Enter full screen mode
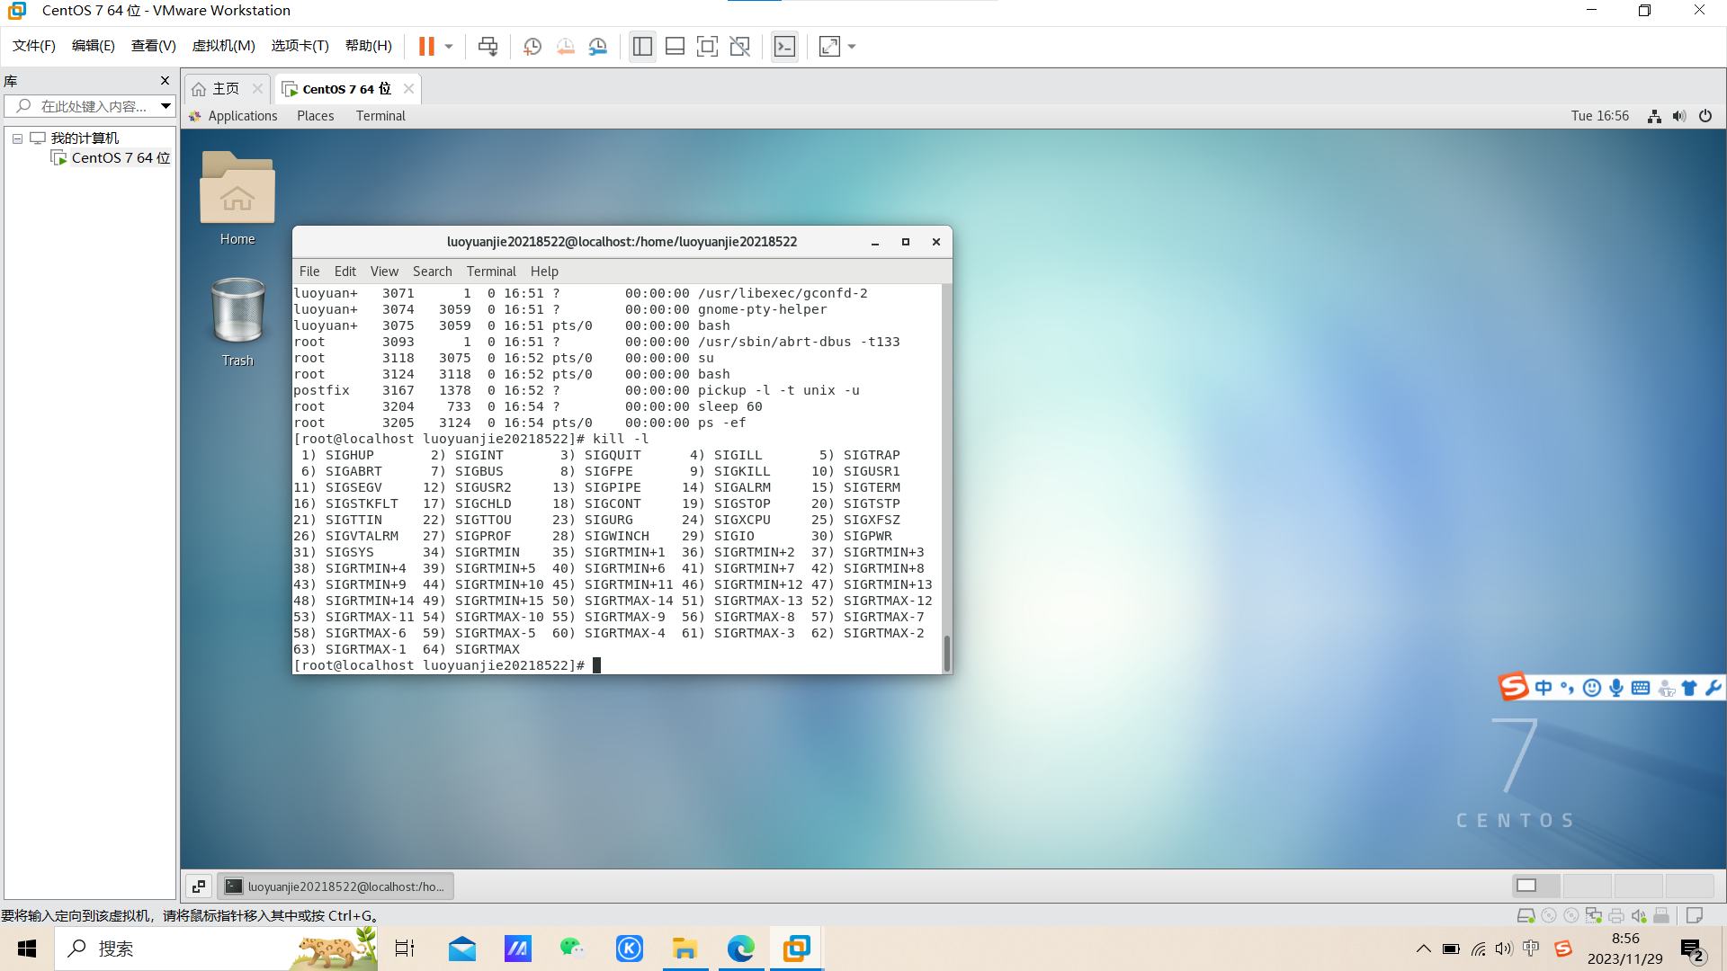The width and height of the screenshot is (1727, 971). (x=707, y=46)
